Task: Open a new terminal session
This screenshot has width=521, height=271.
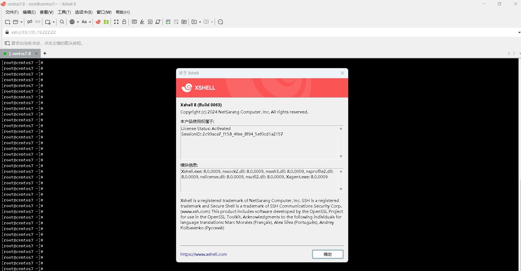Action: point(7,22)
